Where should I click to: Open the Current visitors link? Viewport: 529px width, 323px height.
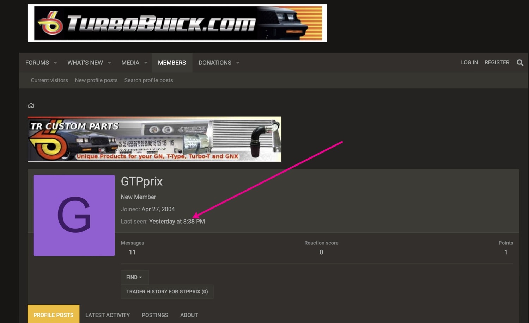coord(49,80)
